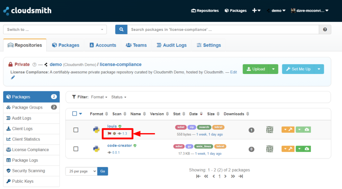Open Client Logs in the sidebar
The height and width of the screenshot is (189, 342).
[x=31, y=129]
